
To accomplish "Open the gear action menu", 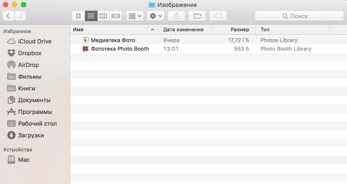I will 155,16.
